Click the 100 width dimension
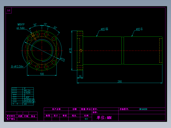Screen dimensions: 171x128 tap(42, 74)
